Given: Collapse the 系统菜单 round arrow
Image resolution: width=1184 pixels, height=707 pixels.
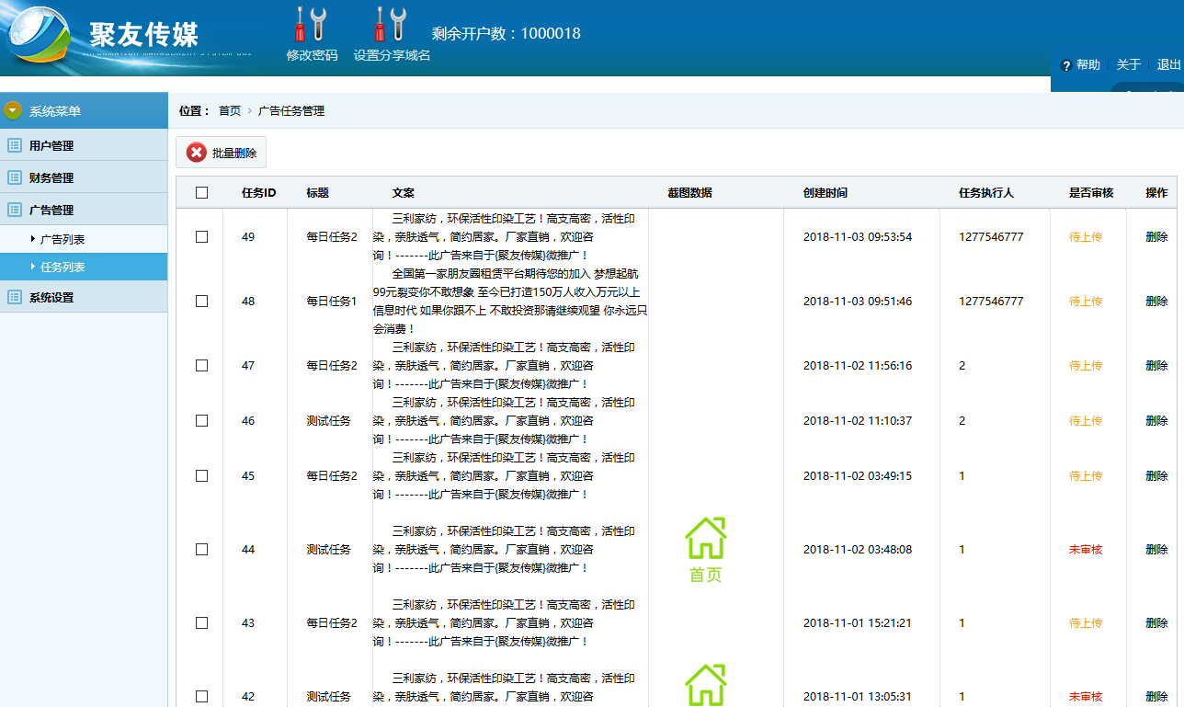Looking at the screenshot, I should tap(13, 111).
